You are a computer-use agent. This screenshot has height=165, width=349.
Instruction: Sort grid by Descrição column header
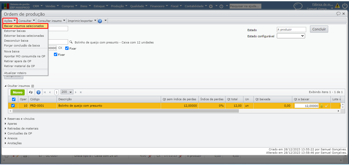click(x=109, y=99)
